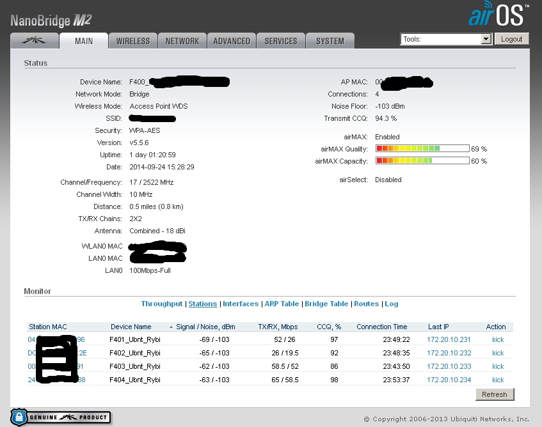Open IP link 172.20.10.234
The height and width of the screenshot is (427, 542).
pos(449,380)
